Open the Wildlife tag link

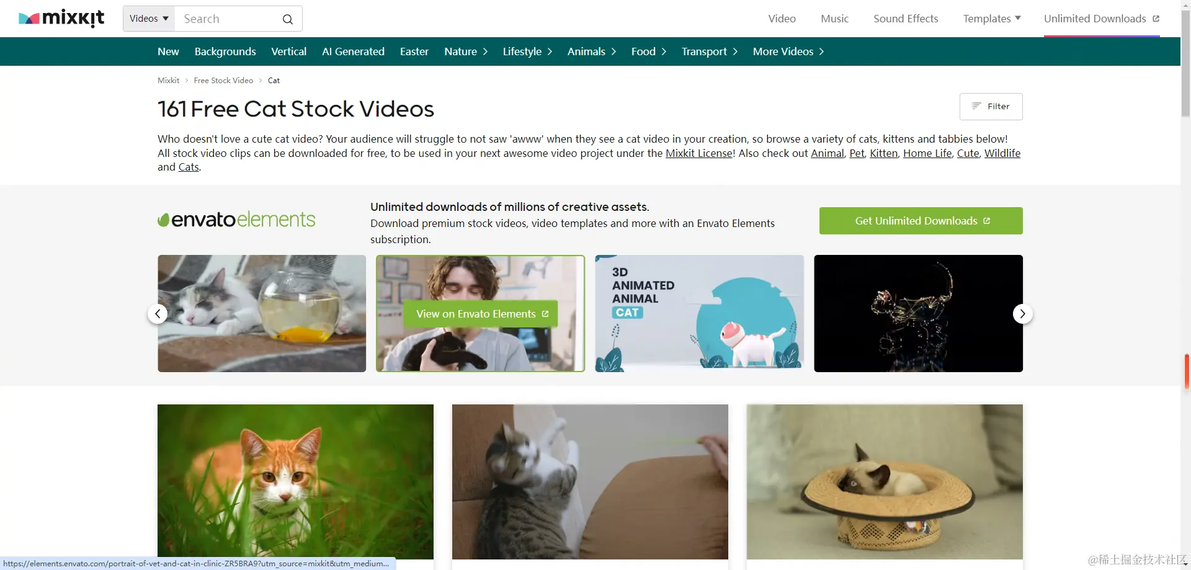[1002, 153]
